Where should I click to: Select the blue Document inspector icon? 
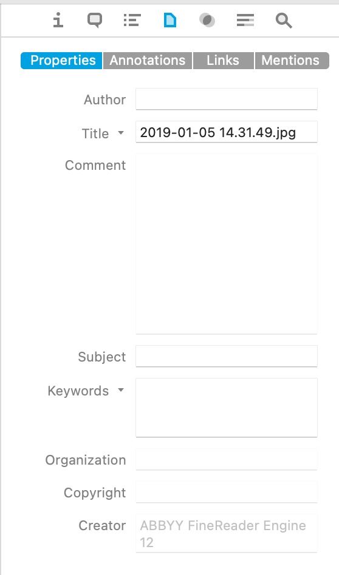pos(169,20)
